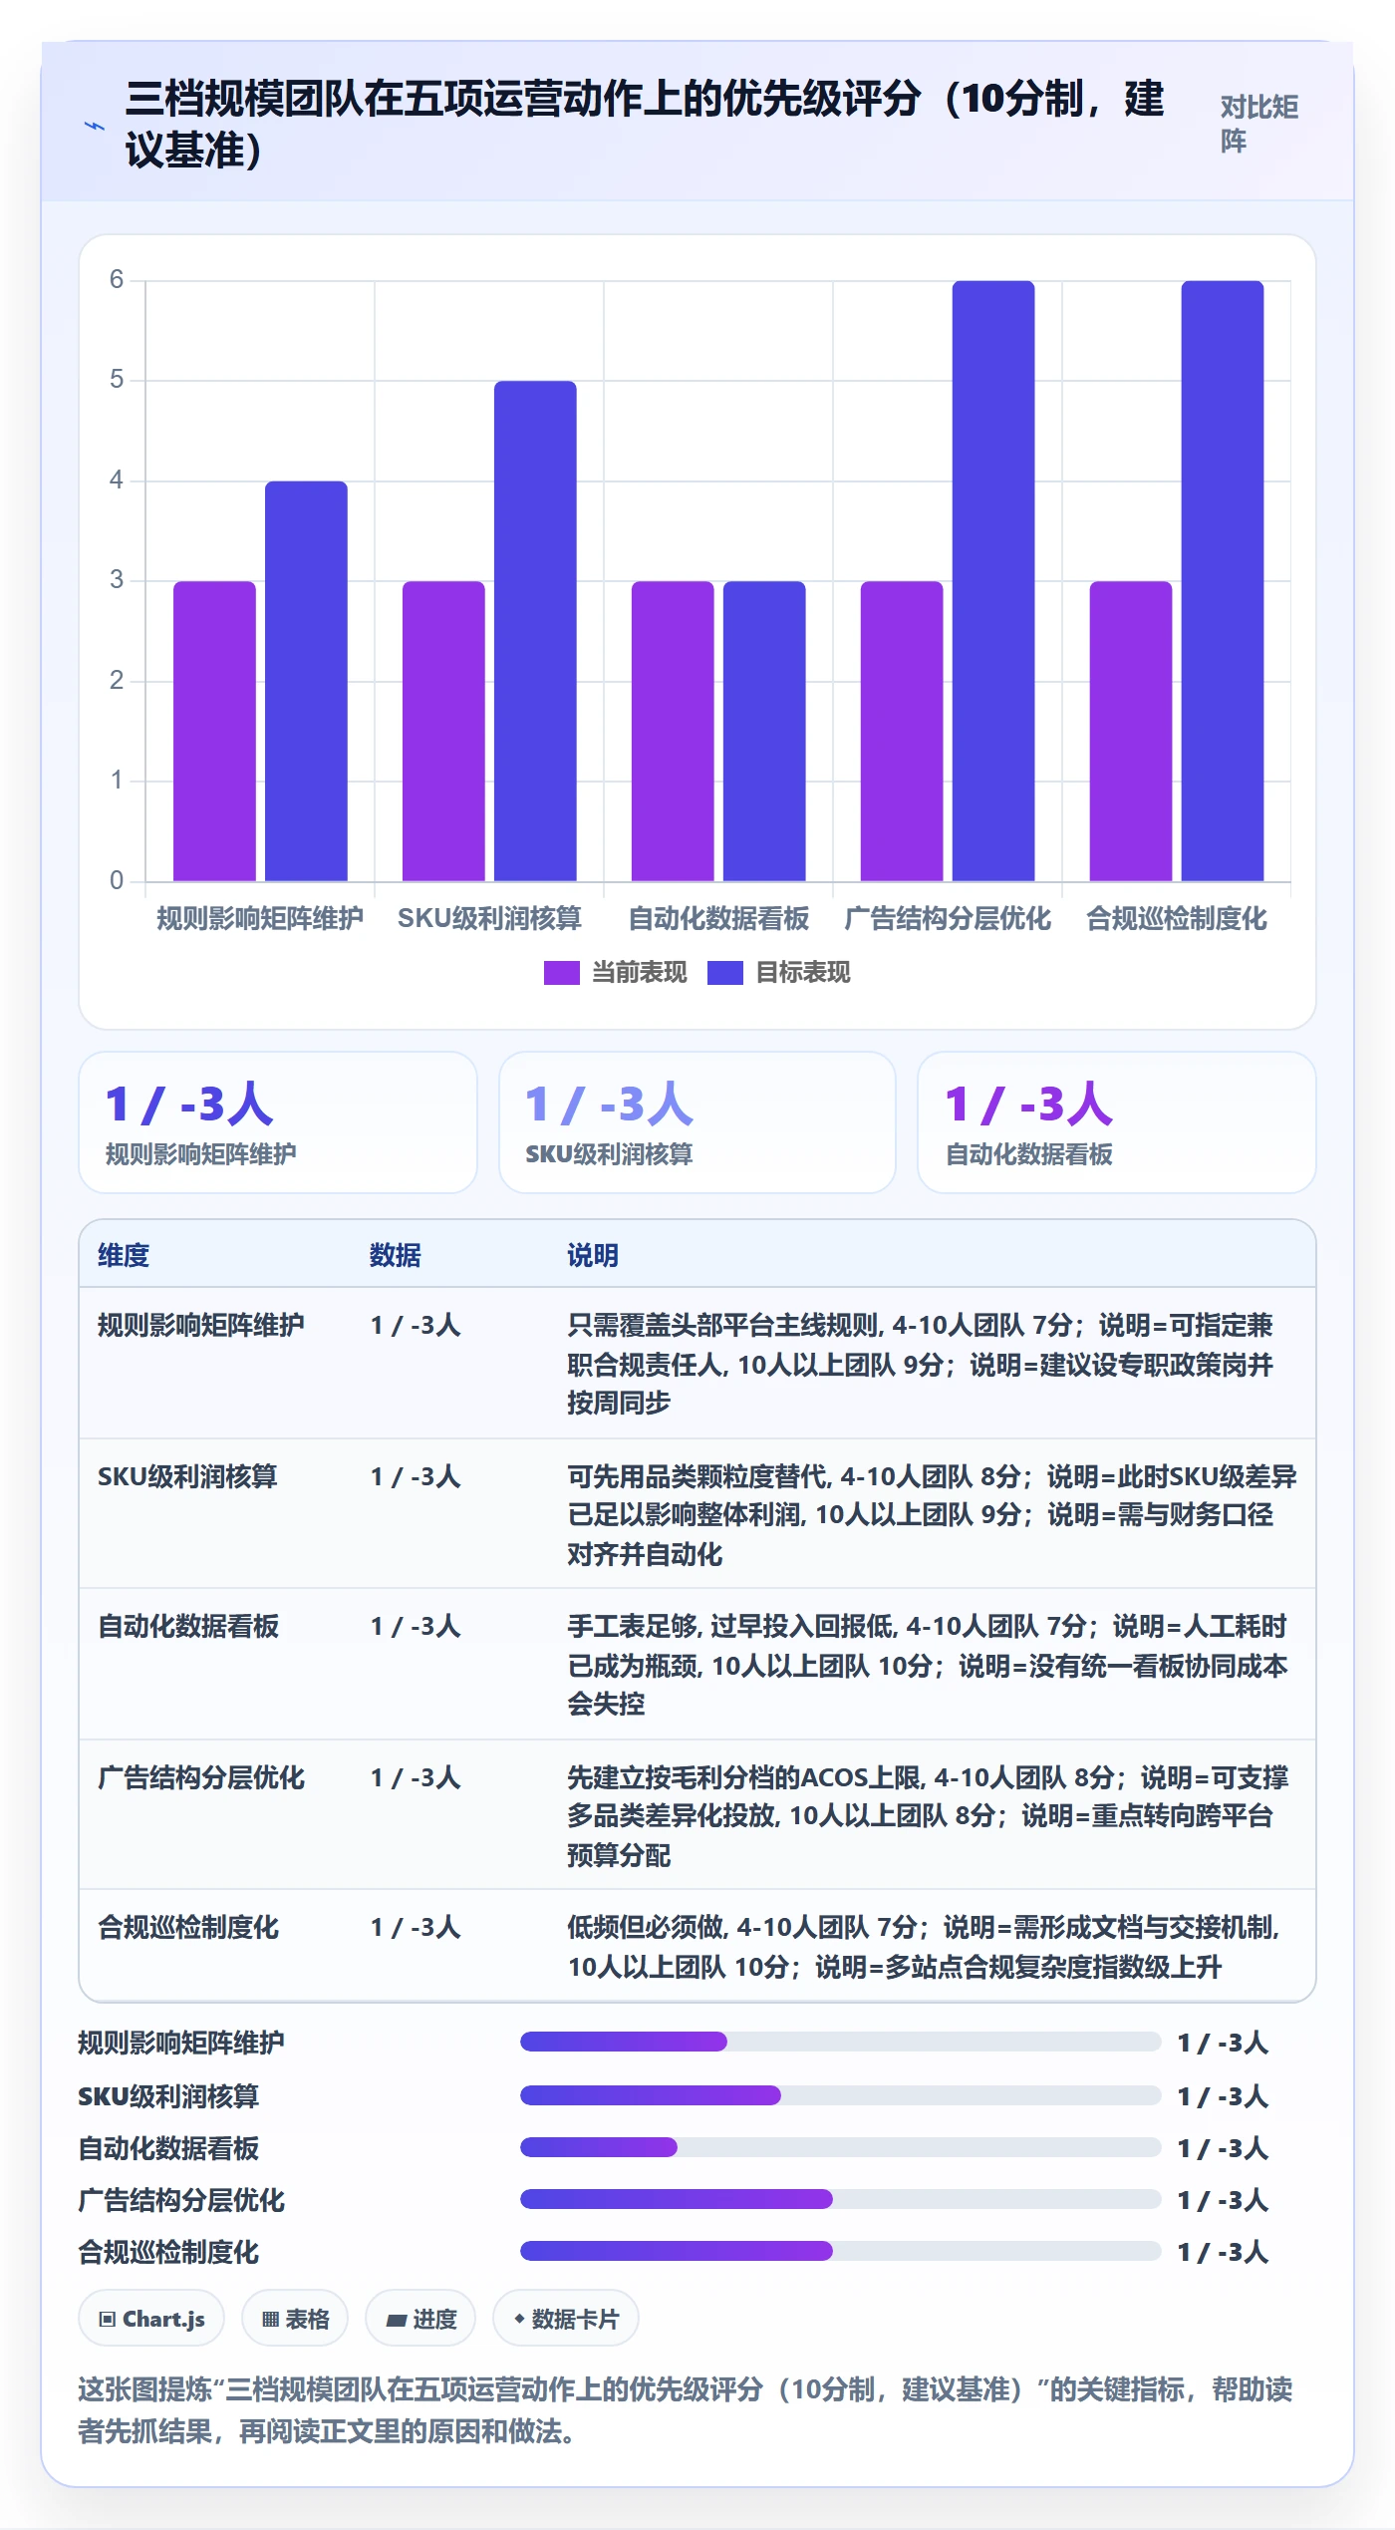Image resolution: width=1395 pixels, height=2530 pixels.
Task: Click the 说明 column header
Action: click(x=593, y=1255)
